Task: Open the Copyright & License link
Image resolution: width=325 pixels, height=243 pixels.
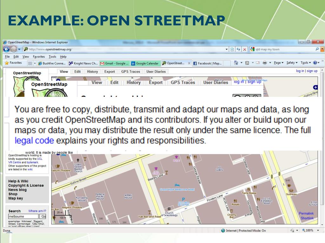Action: pos(26,185)
